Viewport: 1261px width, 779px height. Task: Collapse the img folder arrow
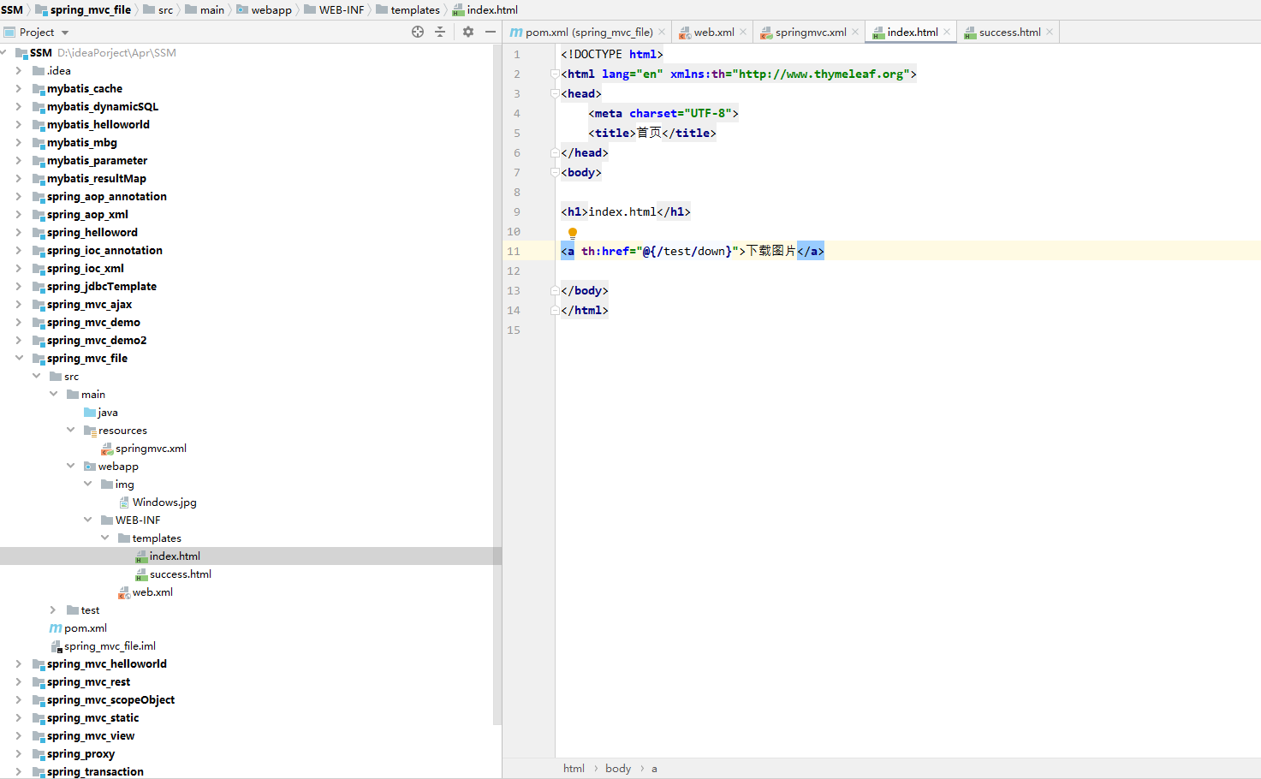[x=87, y=484]
